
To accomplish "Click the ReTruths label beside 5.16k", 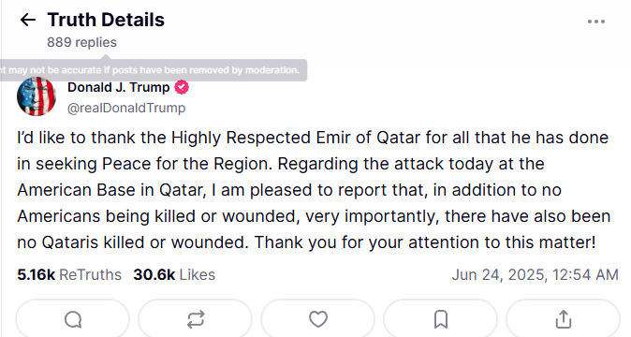I will tap(90, 274).
